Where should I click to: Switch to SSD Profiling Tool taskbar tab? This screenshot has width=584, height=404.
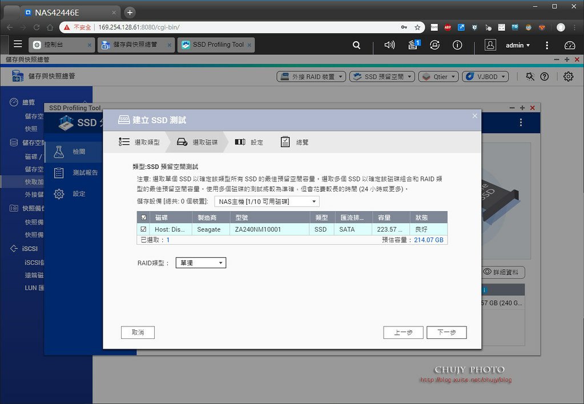216,45
